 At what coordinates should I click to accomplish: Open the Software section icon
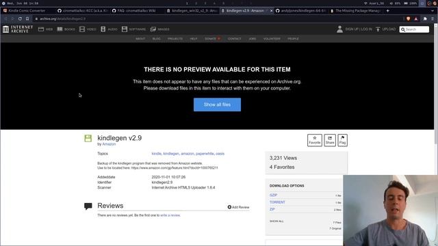tap(125, 29)
